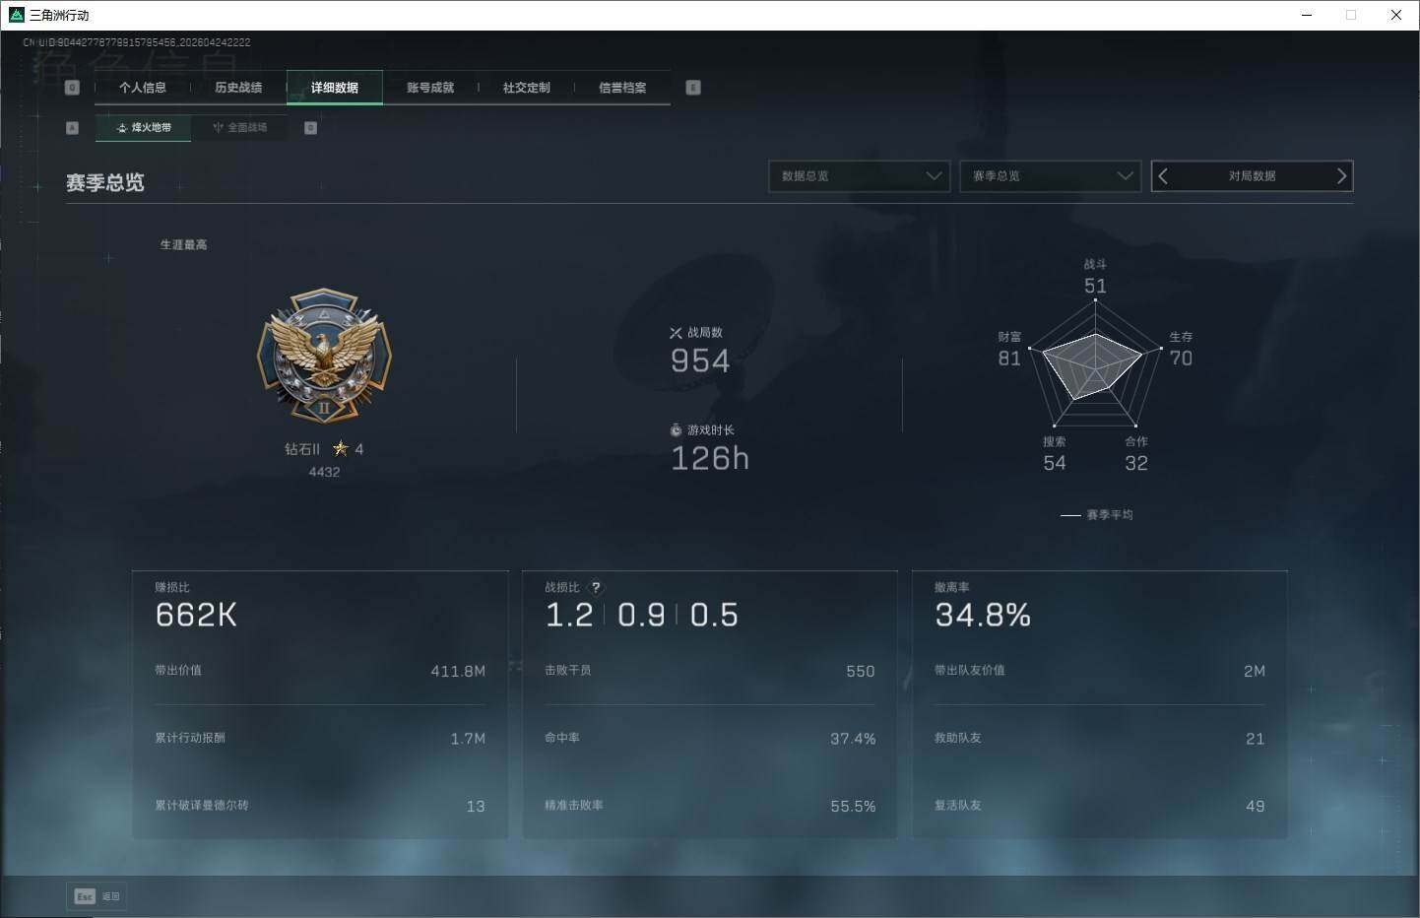Expand the 赛季总览 dropdown
Viewport: 1420px width, 918px height.
[1050, 176]
